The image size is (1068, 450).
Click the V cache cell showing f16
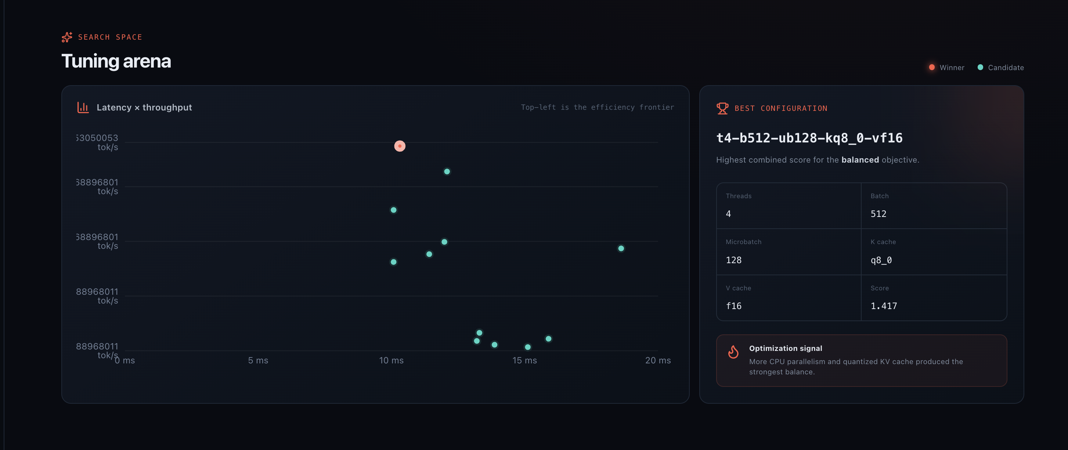click(x=789, y=298)
